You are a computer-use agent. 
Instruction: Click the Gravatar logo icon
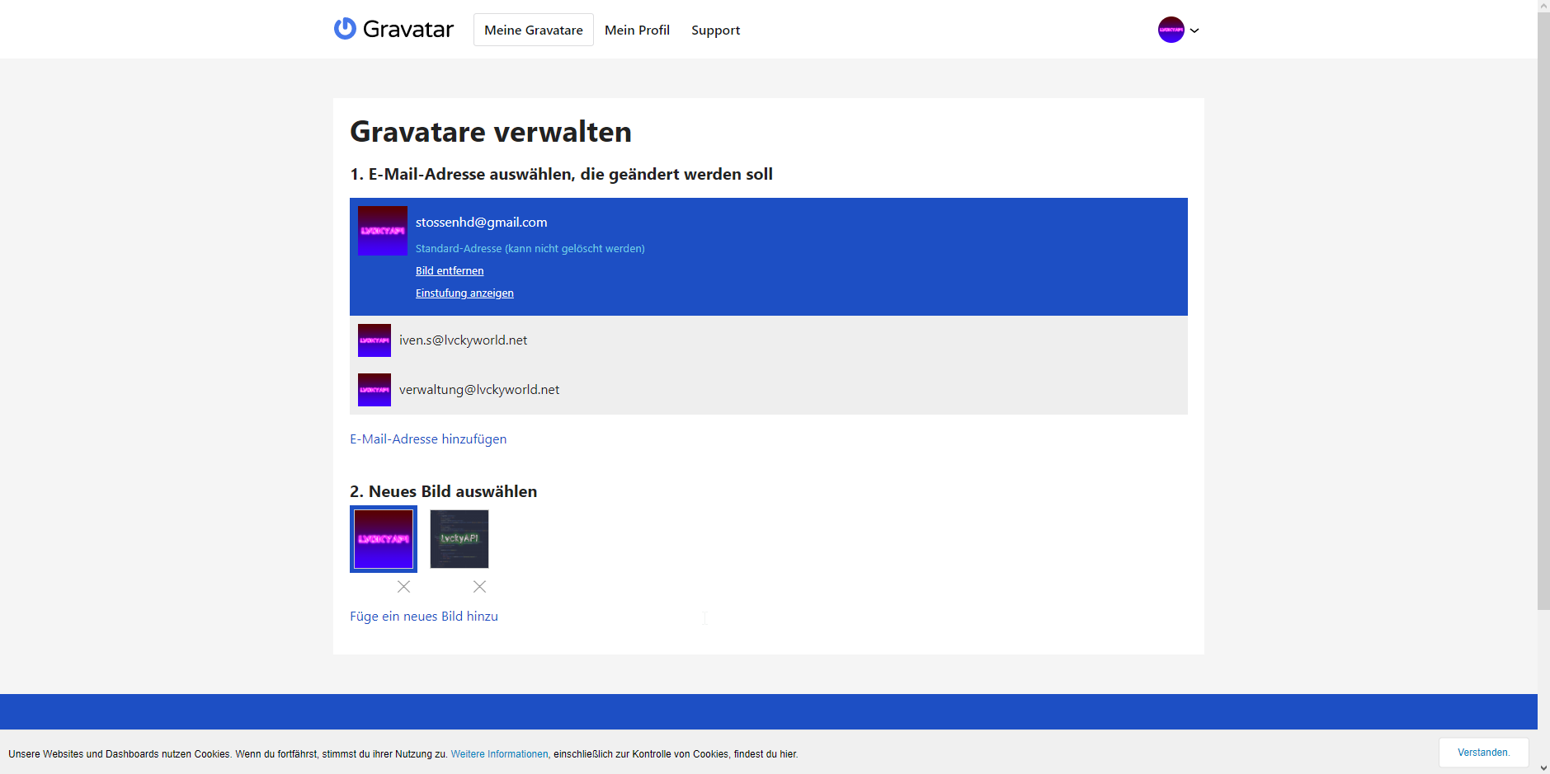click(345, 29)
